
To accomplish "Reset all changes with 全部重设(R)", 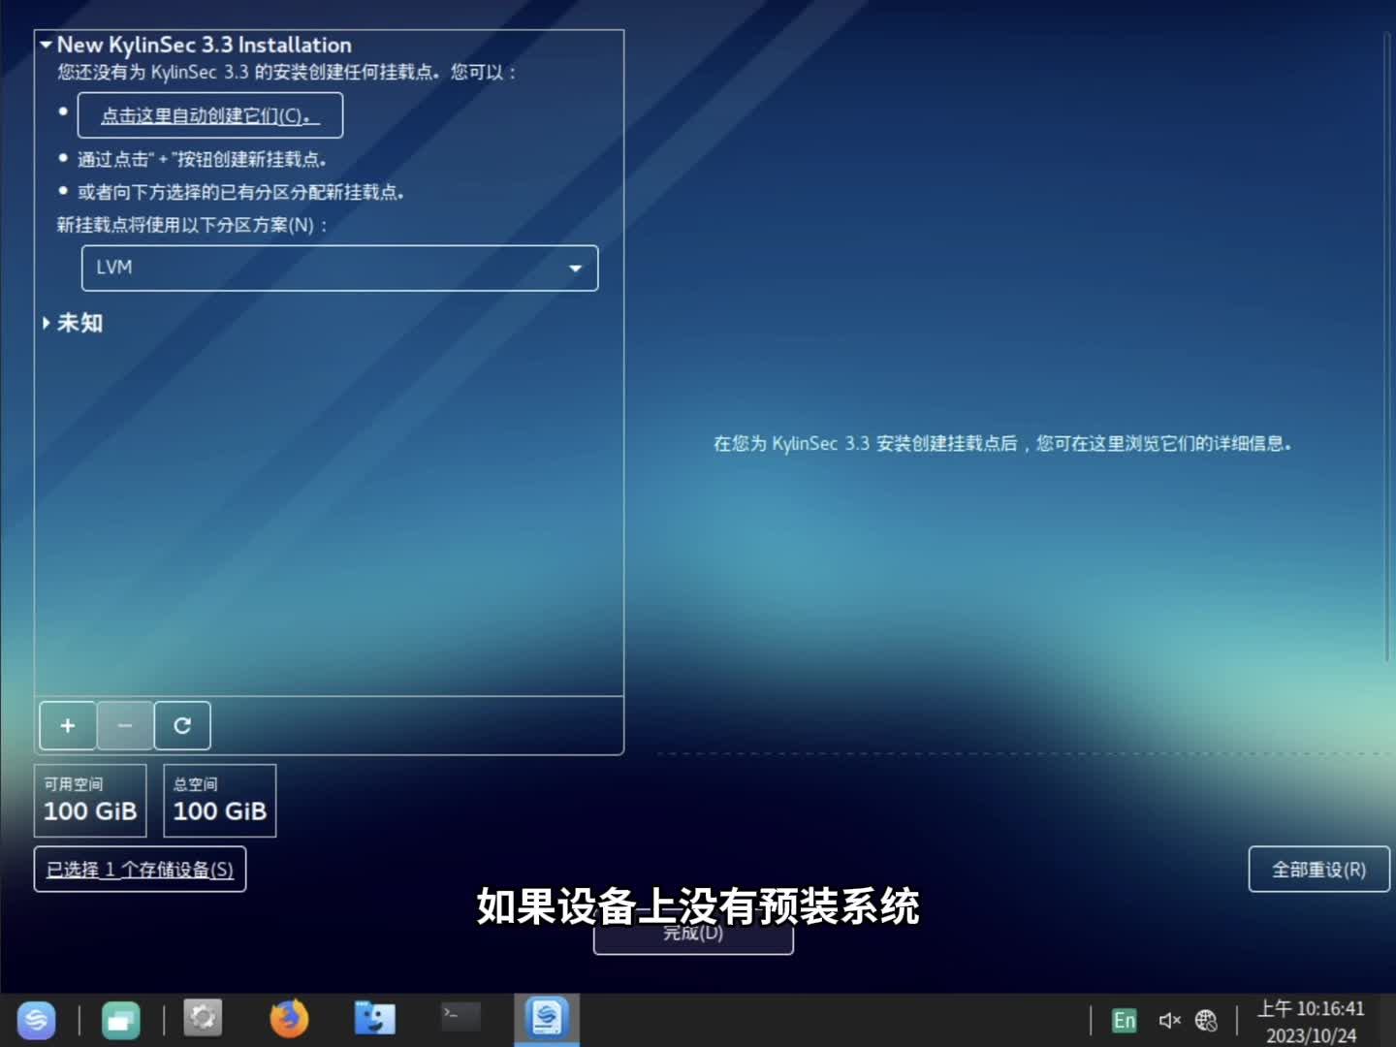I will [x=1319, y=869].
